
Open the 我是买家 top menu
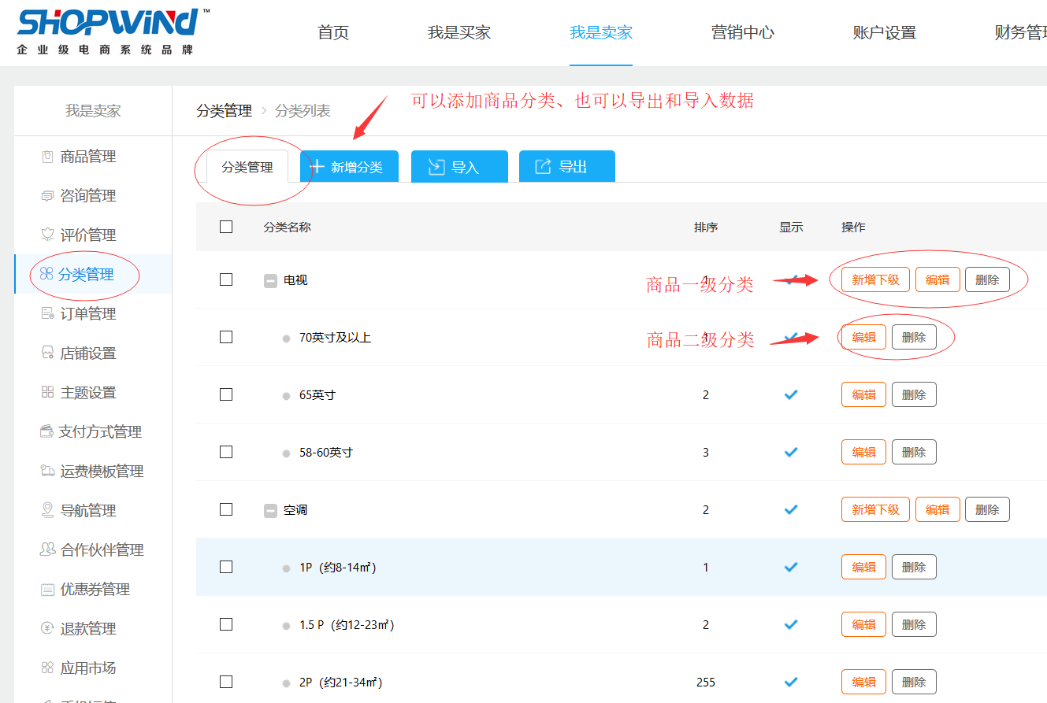(459, 33)
